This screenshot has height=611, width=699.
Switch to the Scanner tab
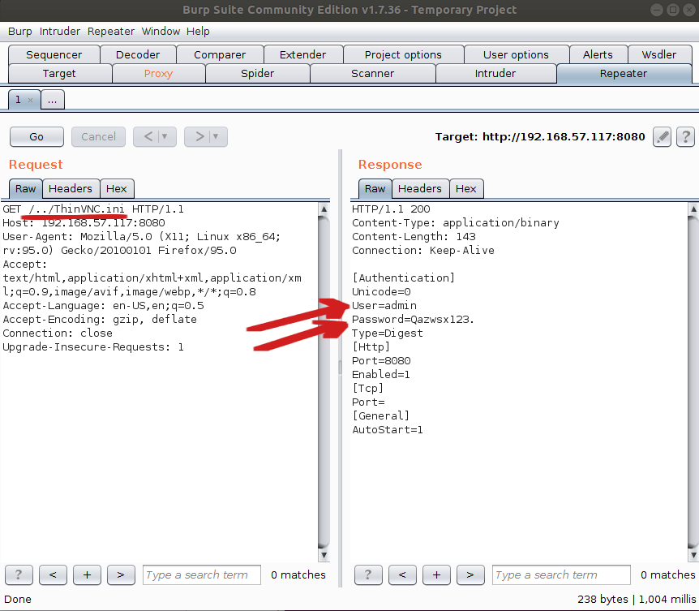click(x=373, y=74)
